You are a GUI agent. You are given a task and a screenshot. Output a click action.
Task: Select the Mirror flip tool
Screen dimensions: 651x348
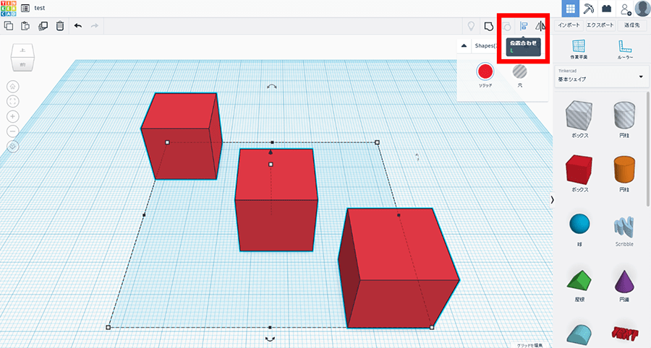coord(540,26)
